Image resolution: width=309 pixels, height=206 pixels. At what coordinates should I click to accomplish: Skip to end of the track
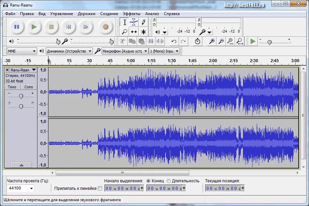(x=86, y=27)
